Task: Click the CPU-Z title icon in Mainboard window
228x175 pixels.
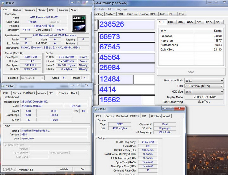Action: coord(3,86)
